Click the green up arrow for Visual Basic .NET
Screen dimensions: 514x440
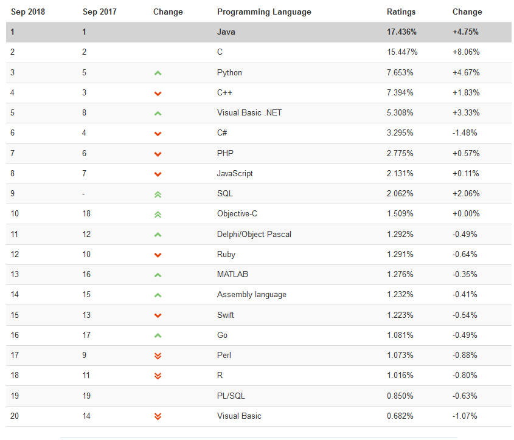[x=158, y=114]
